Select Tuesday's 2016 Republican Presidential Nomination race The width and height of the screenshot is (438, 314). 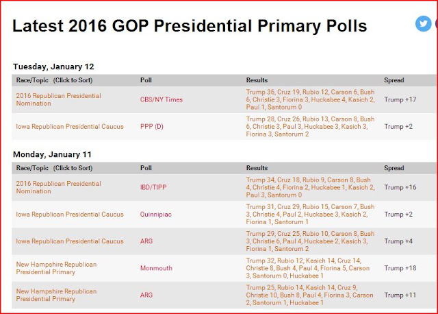(x=58, y=99)
